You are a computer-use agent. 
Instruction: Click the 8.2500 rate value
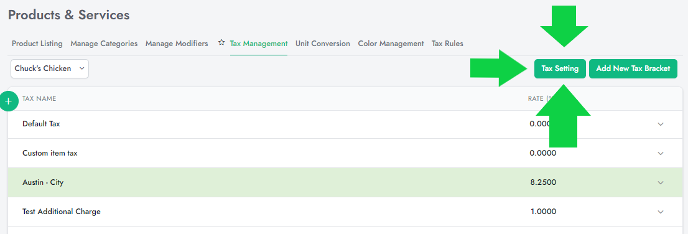[543, 182]
